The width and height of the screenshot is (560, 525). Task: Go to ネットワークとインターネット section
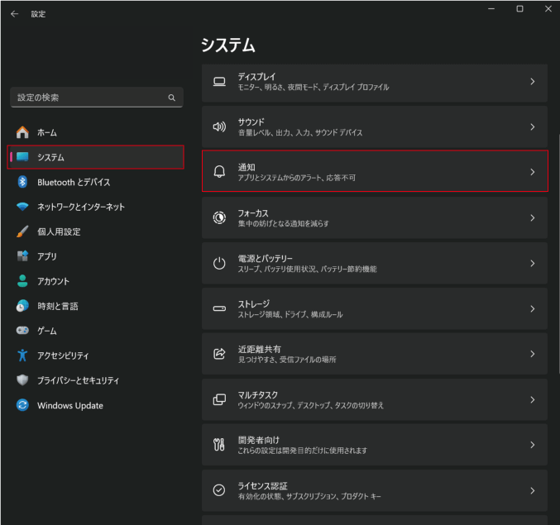click(81, 207)
